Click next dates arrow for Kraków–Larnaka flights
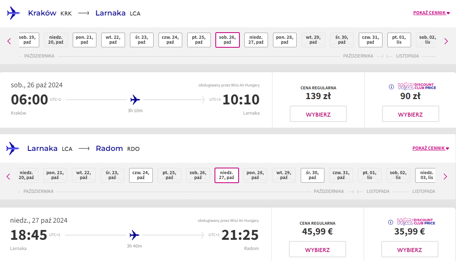This screenshot has height=261, width=456. click(x=446, y=41)
